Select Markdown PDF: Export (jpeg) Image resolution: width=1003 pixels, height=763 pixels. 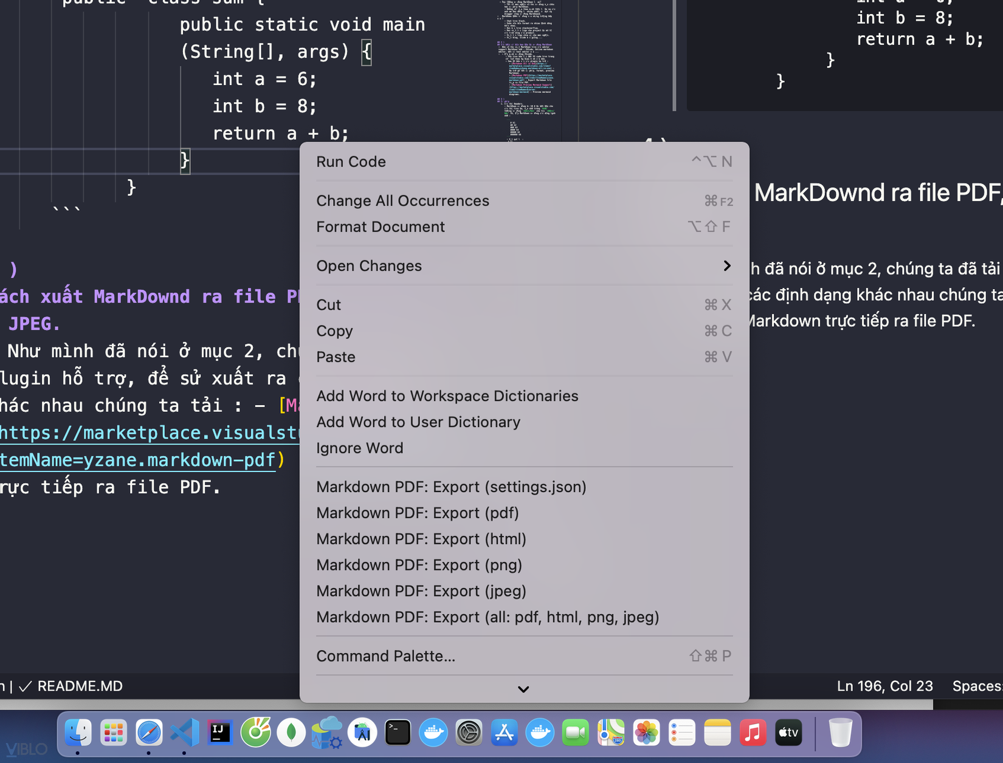coord(525,591)
